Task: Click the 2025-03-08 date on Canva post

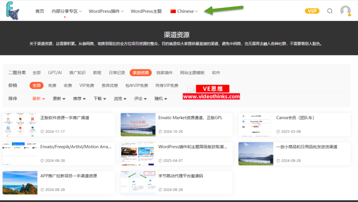Action: pos(291,132)
